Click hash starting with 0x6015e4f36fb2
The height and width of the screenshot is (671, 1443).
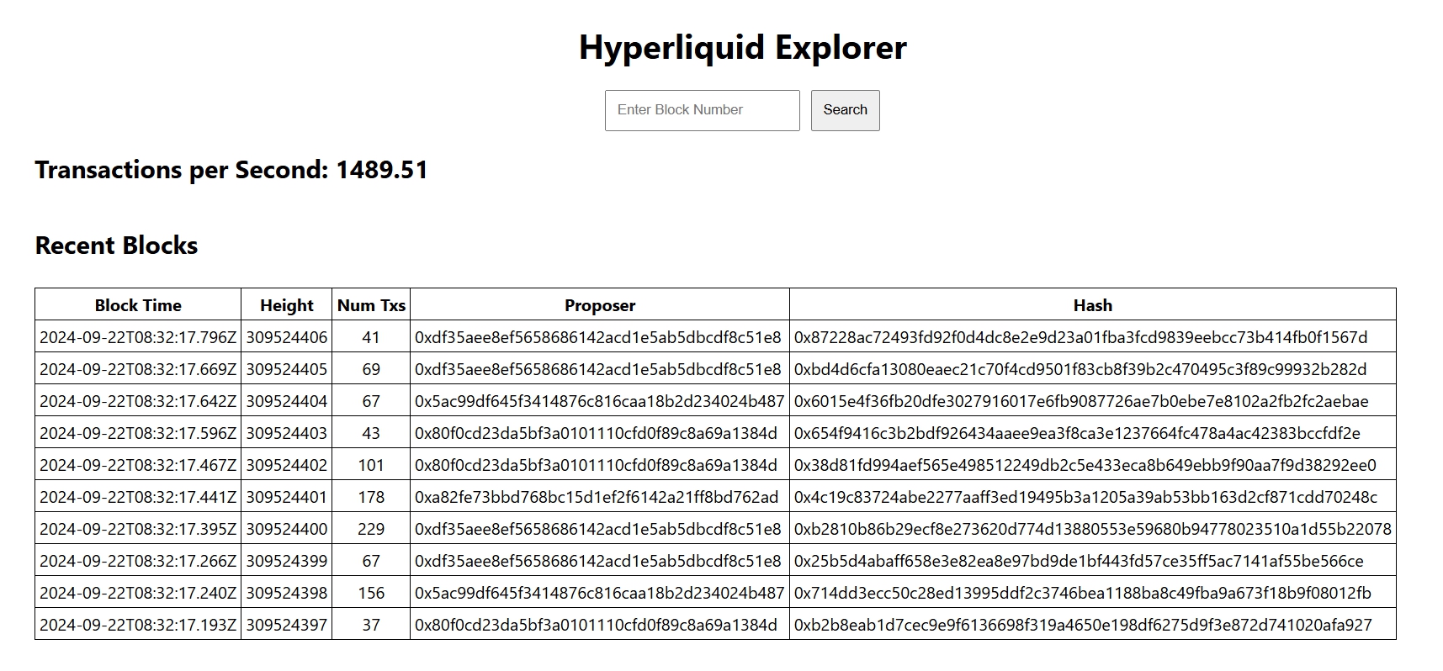(1081, 401)
